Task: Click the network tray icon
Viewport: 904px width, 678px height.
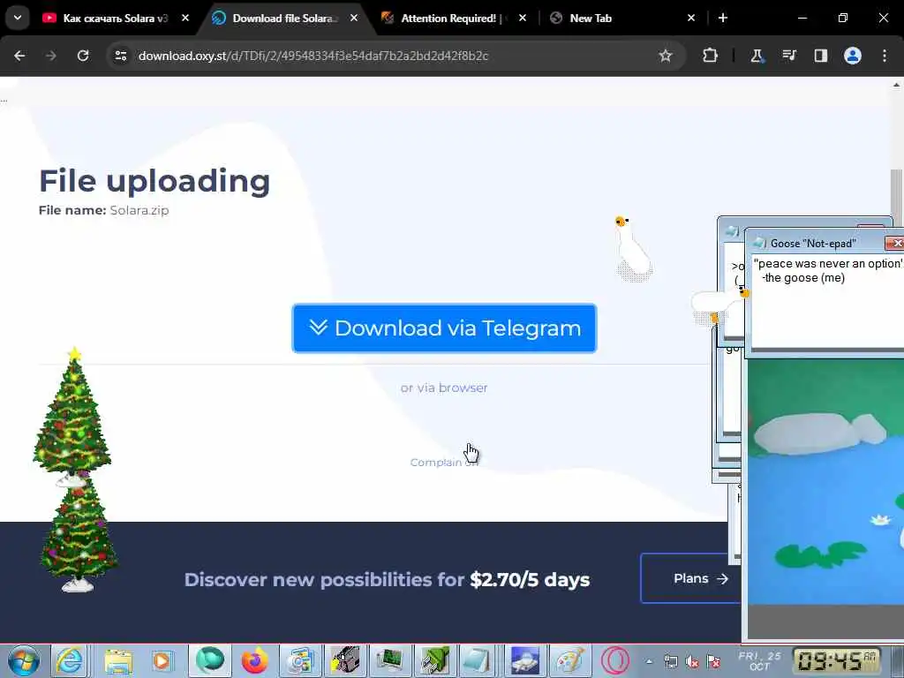Action: coord(671,662)
